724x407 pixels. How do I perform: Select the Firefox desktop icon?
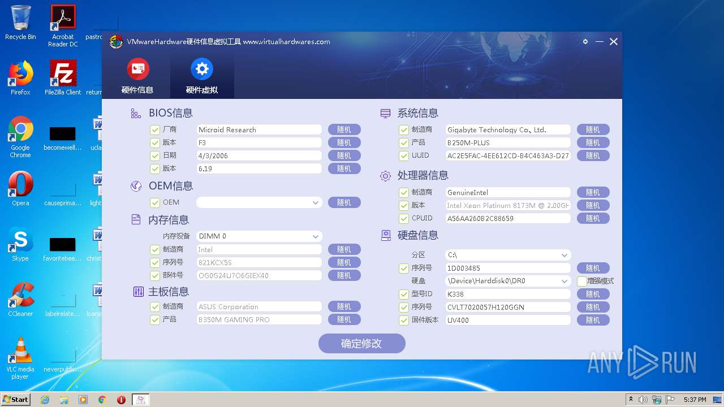(x=20, y=78)
